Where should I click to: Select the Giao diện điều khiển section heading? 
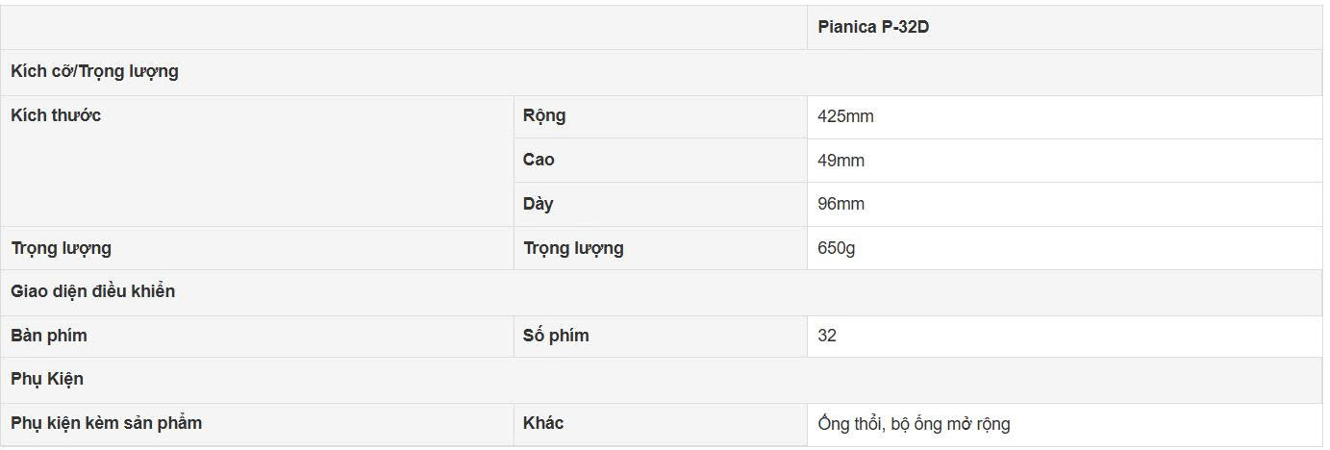coord(92,291)
